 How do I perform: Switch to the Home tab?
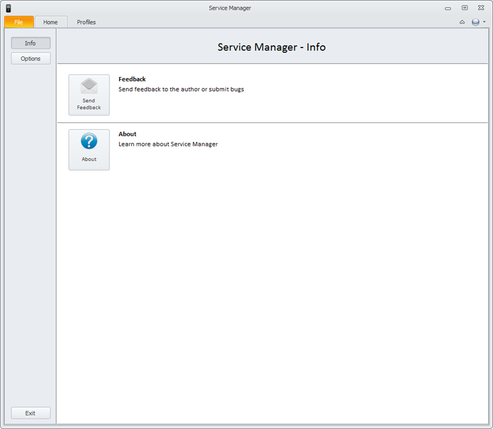51,22
